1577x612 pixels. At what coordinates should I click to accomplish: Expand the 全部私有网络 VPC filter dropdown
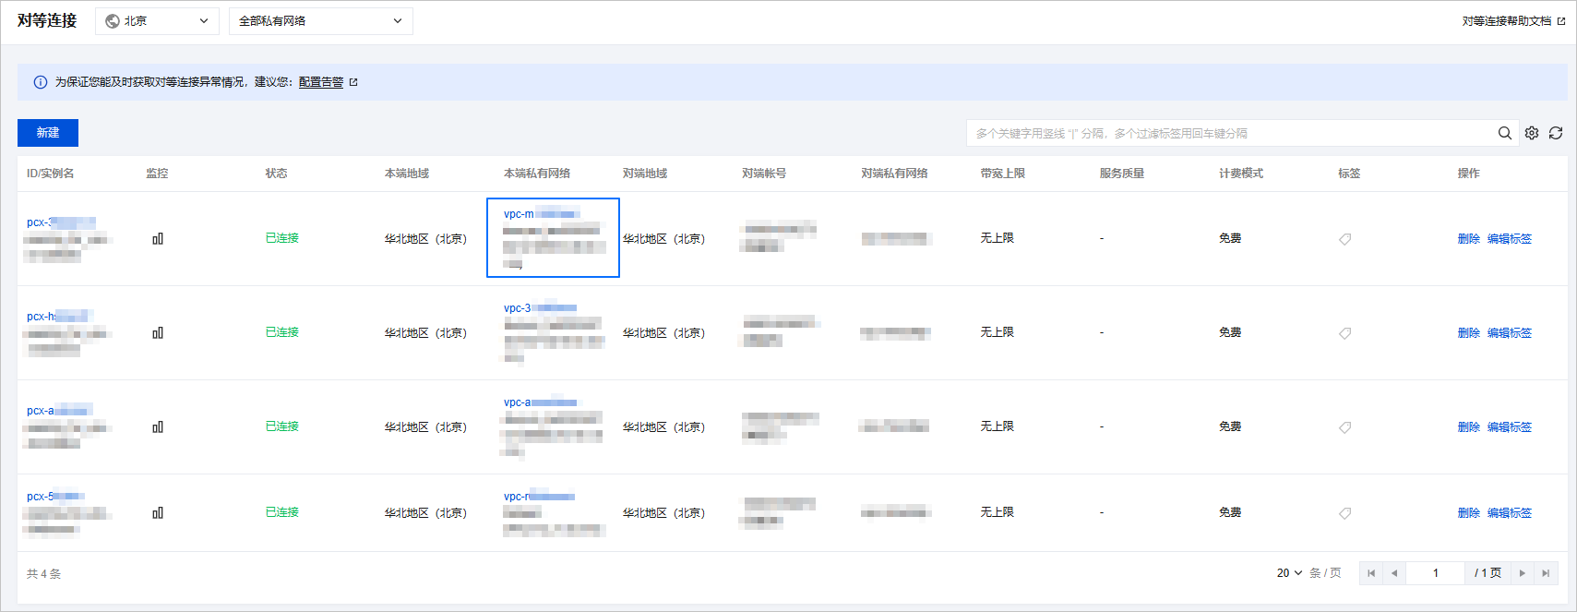(321, 21)
